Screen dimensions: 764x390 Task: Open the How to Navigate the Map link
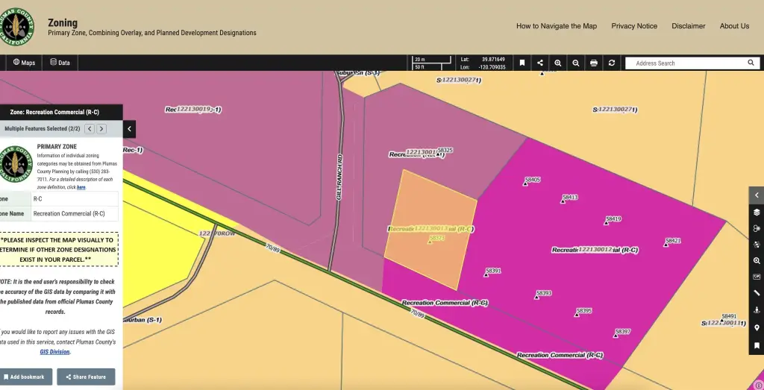tap(556, 26)
